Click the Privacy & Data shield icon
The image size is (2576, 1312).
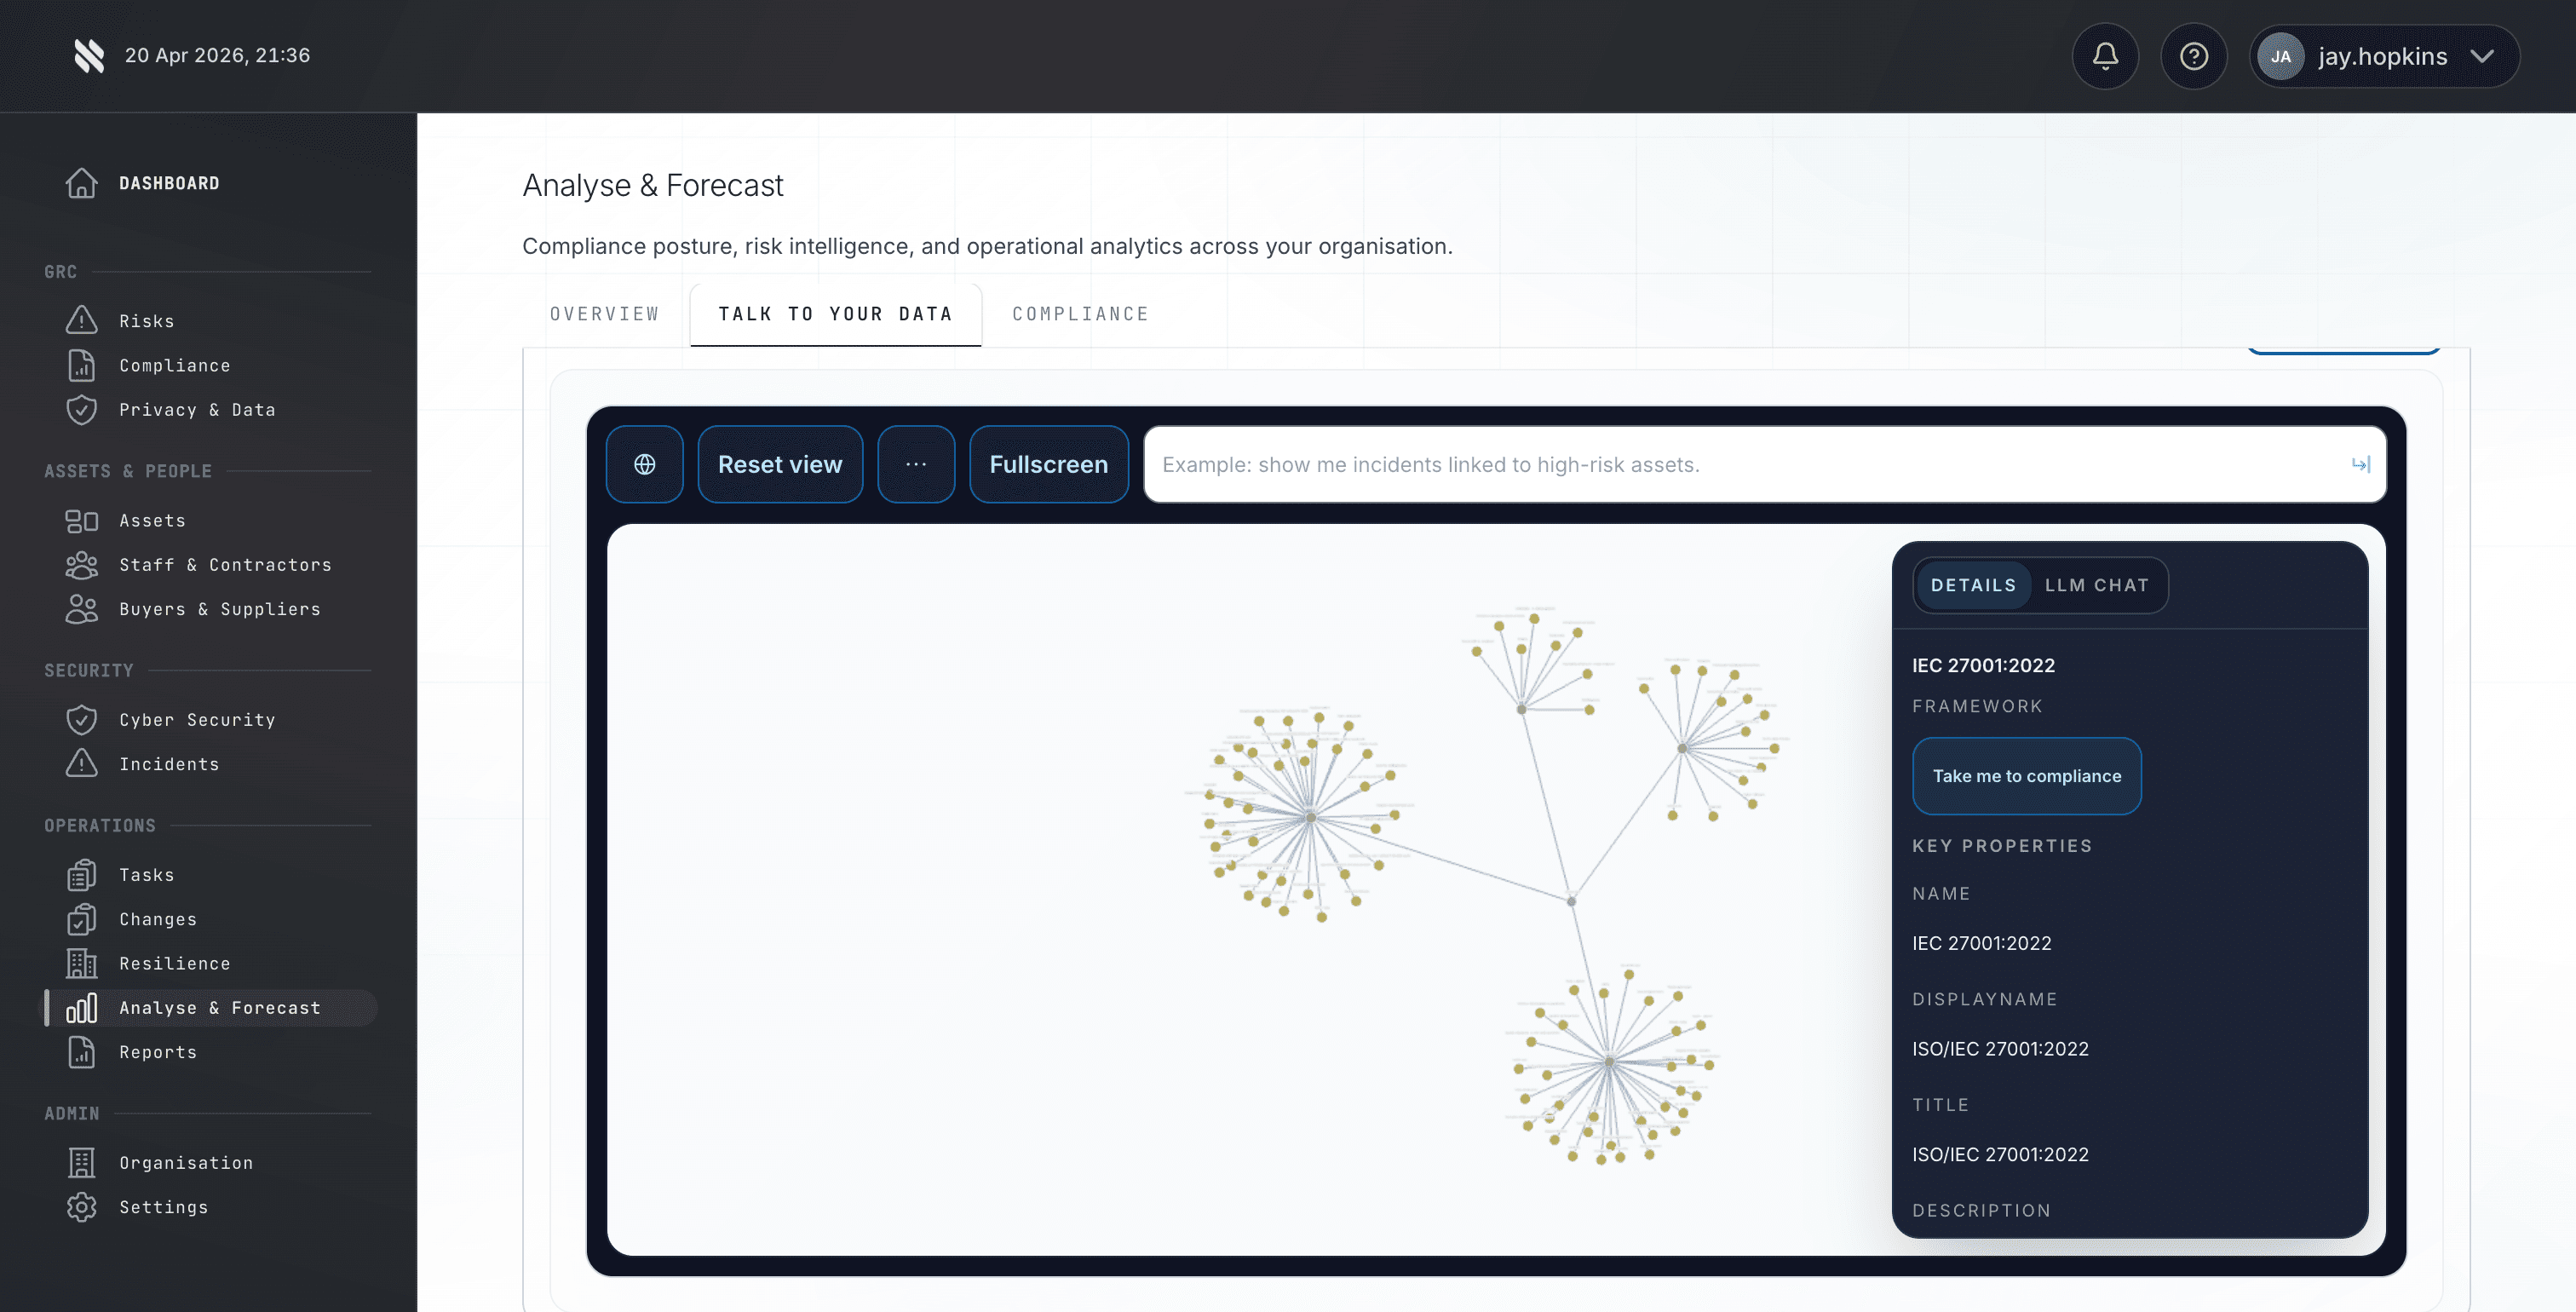(x=82, y=410)
